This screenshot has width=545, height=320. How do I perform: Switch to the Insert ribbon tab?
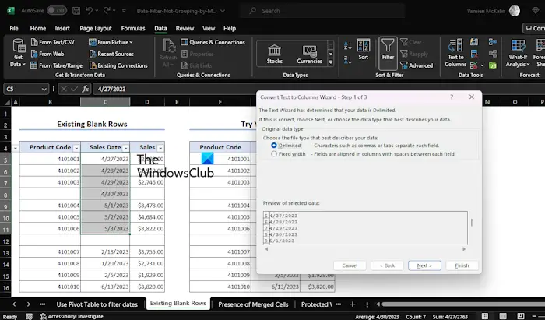pyautogui.click(x=62, y=29)
